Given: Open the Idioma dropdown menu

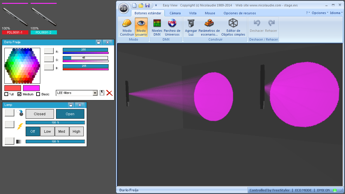Looking at the screenshot, I should [336, 13].
